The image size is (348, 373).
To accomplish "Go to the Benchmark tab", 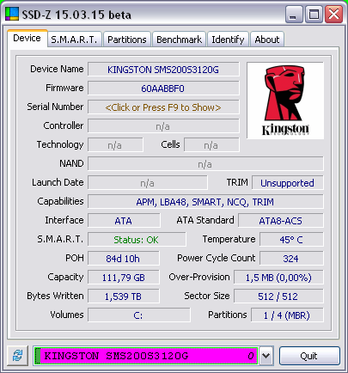I will coord(179,40).
